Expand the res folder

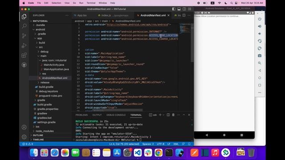tap(44, 74)
